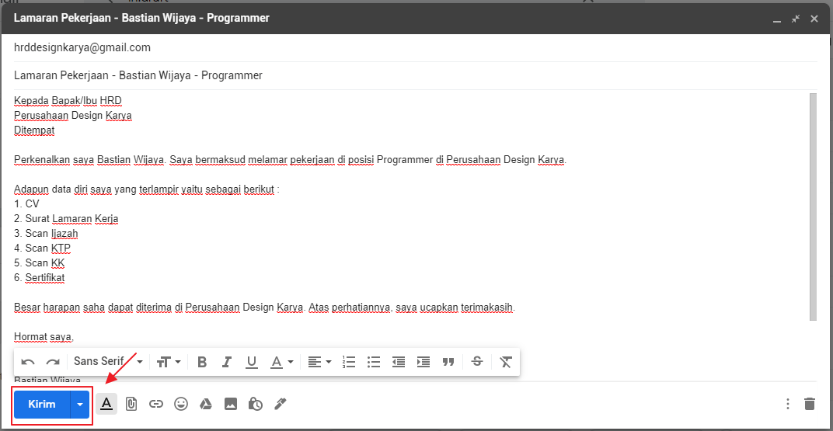Click the blue Kirim send button

tap(42, 405)
